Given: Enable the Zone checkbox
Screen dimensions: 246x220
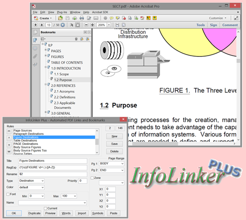Looking at the screenshot, I should click(92, 178).
